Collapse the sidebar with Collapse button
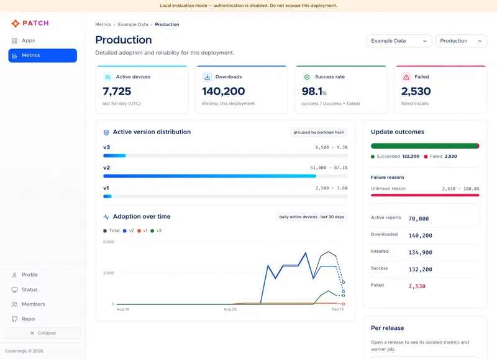Screen dimensions: 497x359 tap(42, 333)
